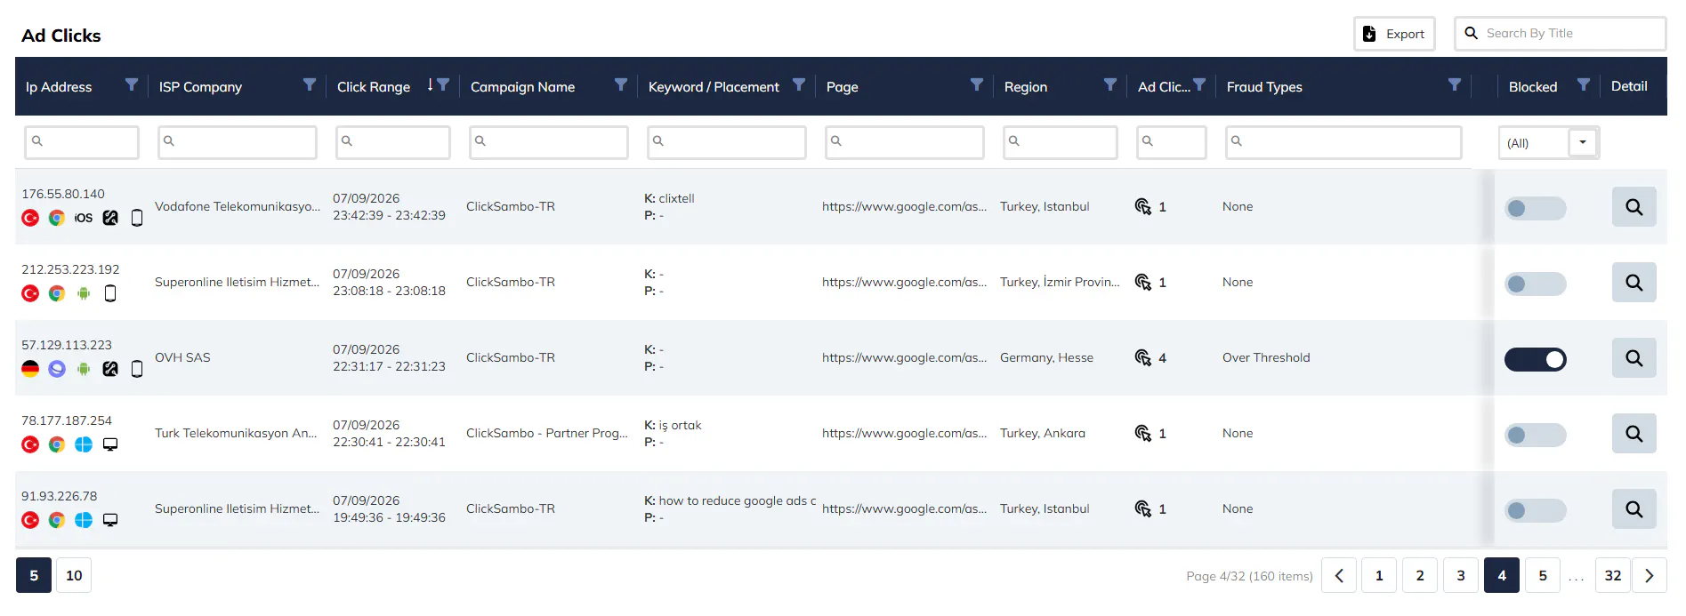Click the Turkish flag icon for 91.93.226.78

click(30, 520)
